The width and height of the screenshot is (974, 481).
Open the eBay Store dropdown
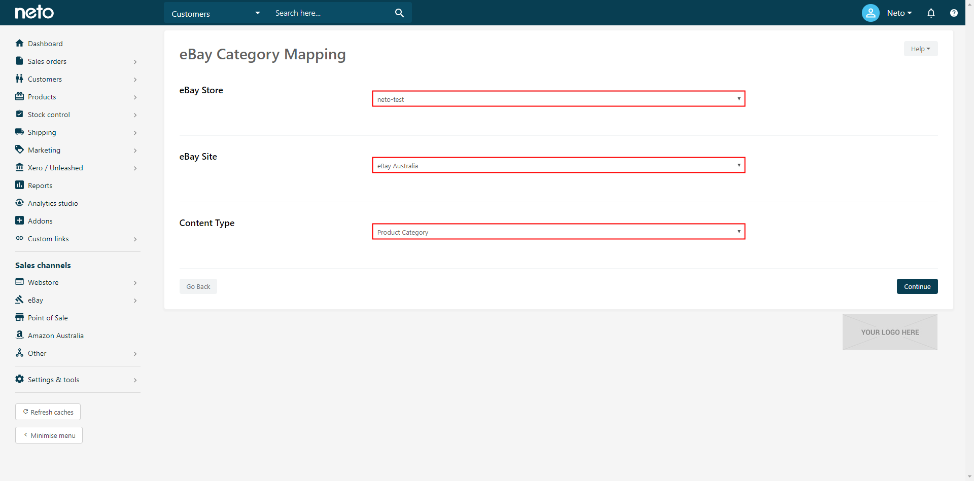coord(559,99)
